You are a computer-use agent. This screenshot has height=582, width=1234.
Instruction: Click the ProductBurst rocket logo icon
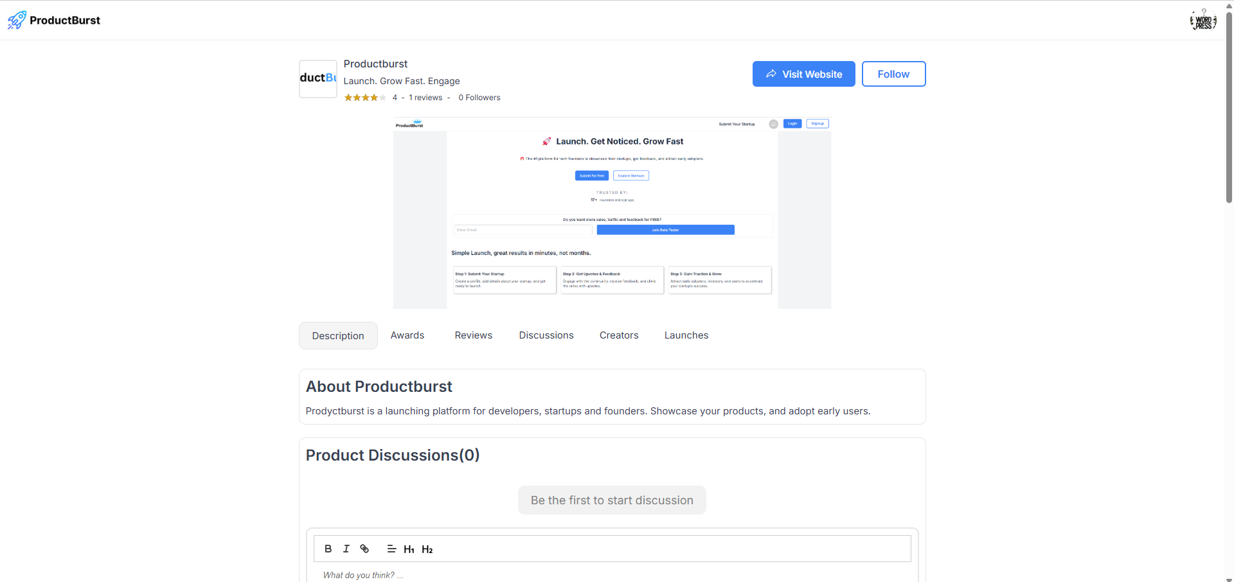pos(17,20)
